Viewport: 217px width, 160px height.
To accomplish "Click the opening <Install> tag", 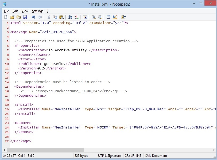I will (x=24, y=105).
